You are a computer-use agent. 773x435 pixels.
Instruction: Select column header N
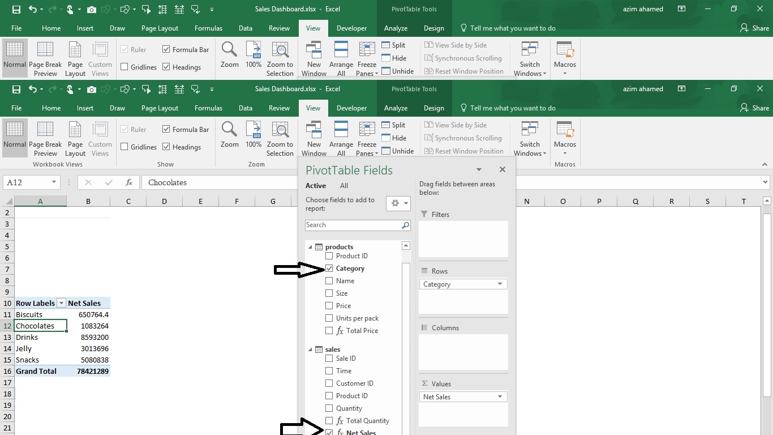pos(527,202)
